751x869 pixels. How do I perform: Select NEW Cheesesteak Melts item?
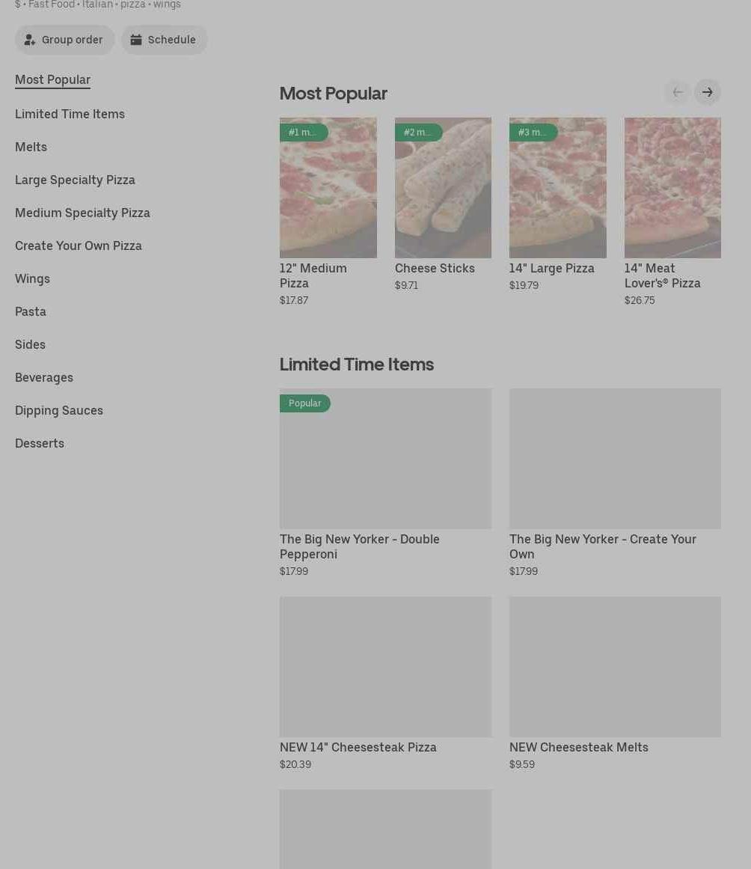(615, 667)
